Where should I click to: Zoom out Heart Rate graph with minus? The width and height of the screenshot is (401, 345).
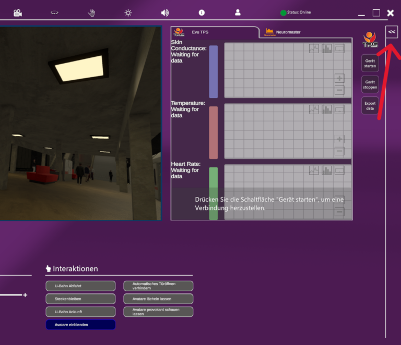(x=339, y=212)
